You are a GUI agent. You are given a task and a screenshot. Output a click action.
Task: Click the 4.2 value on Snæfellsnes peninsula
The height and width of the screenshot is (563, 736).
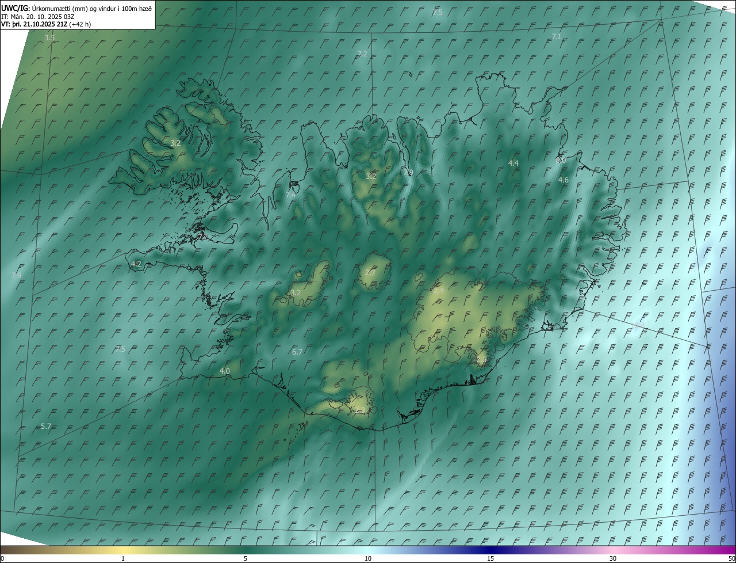(x=136, y=264)
